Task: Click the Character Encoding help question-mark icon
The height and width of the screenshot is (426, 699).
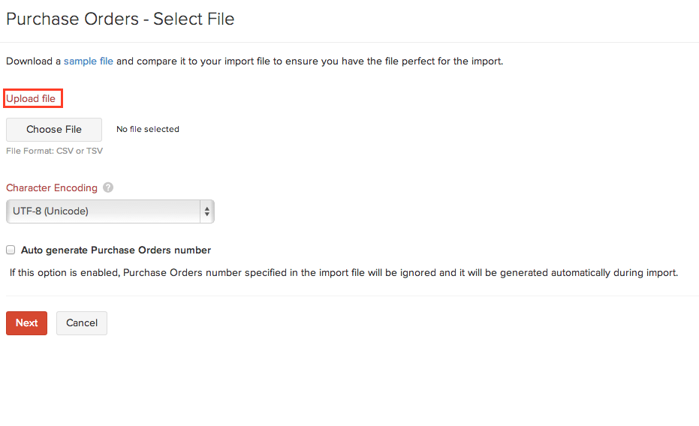Action: 108,187
